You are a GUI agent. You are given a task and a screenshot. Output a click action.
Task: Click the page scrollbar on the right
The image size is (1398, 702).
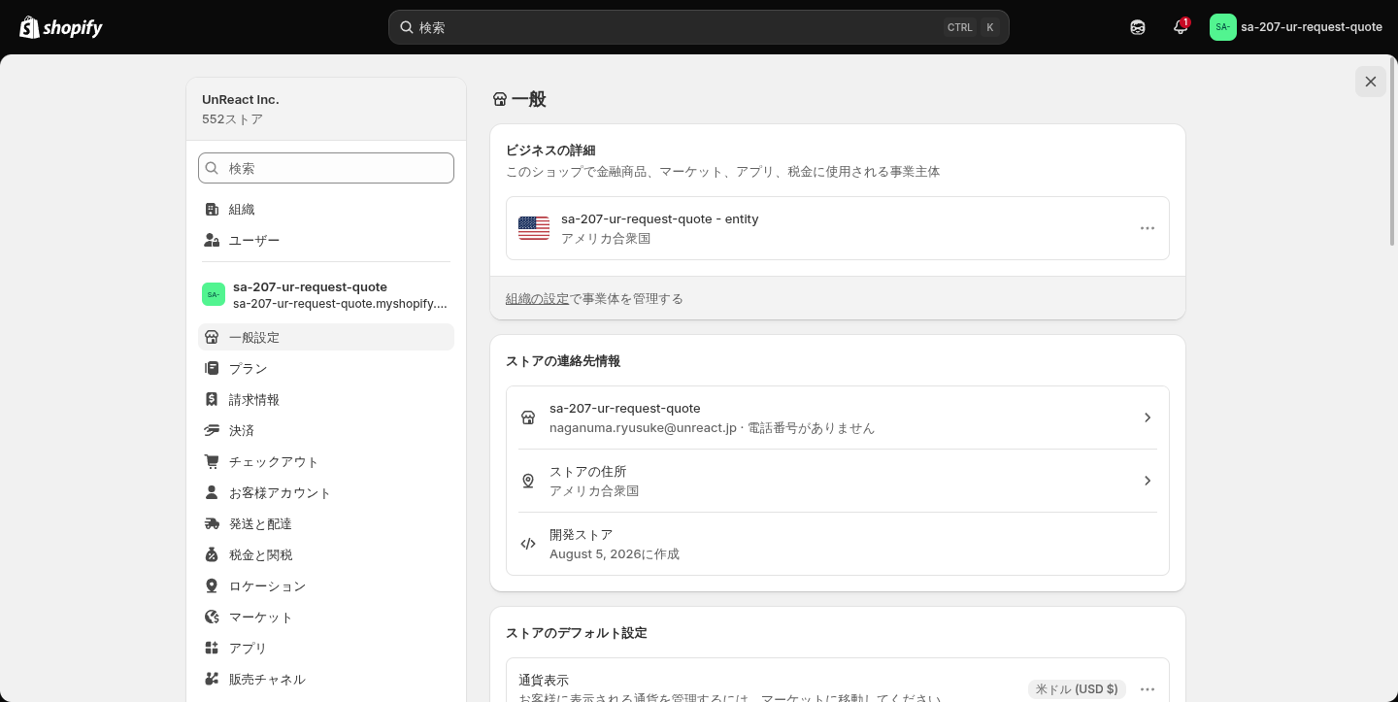[1394, 150]
